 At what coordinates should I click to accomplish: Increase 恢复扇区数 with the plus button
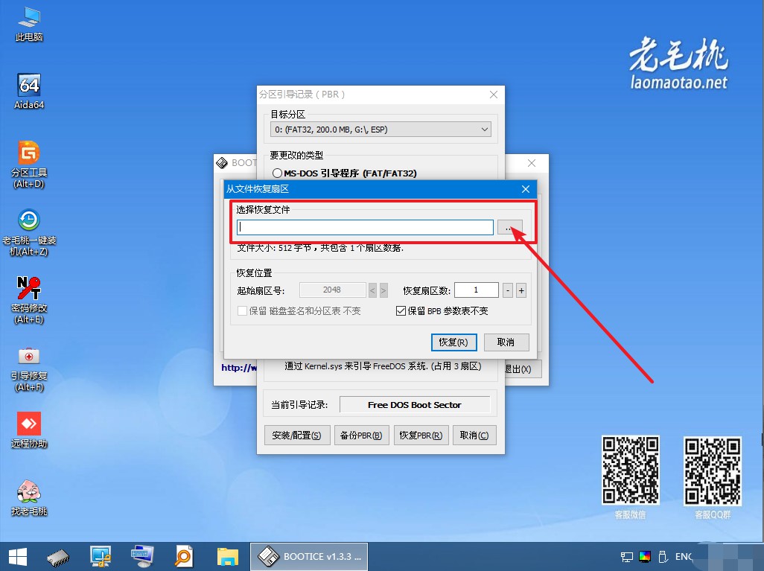[x=521, y=290]
